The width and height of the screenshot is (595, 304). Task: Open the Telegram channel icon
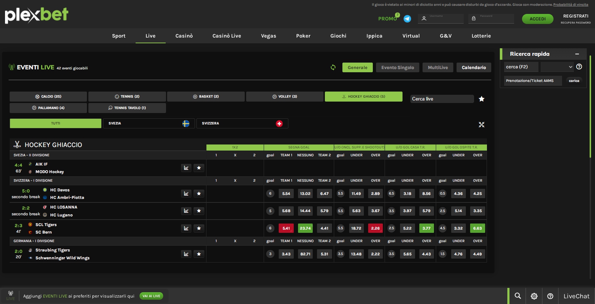[x=407, y=19]
